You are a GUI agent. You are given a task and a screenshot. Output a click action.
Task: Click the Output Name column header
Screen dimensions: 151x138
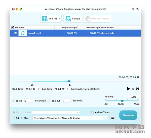coord(107,28)
